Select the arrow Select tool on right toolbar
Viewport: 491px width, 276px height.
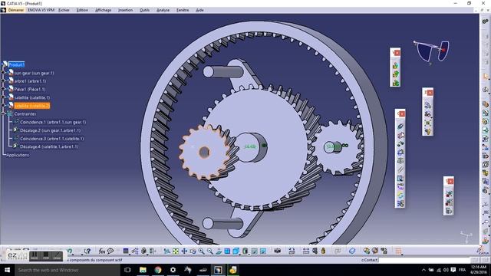click(486, 77)
